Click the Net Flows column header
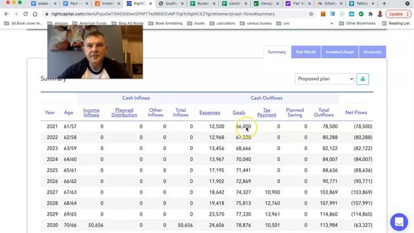Image resolution: width=414 pixels, height=233 pixels. coord(356,113)
